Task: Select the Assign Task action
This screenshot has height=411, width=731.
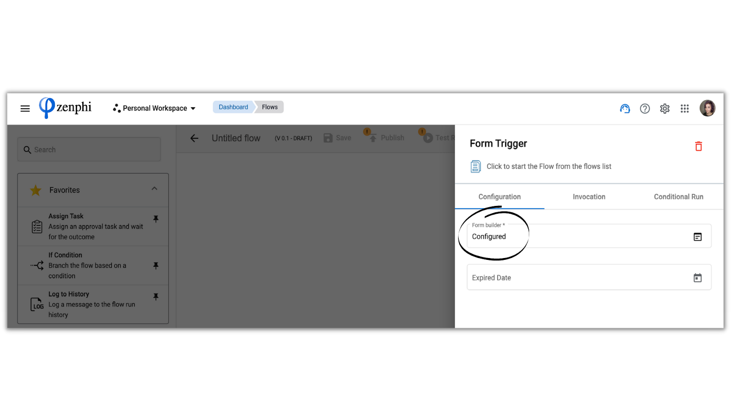Action: pos(93,227)
